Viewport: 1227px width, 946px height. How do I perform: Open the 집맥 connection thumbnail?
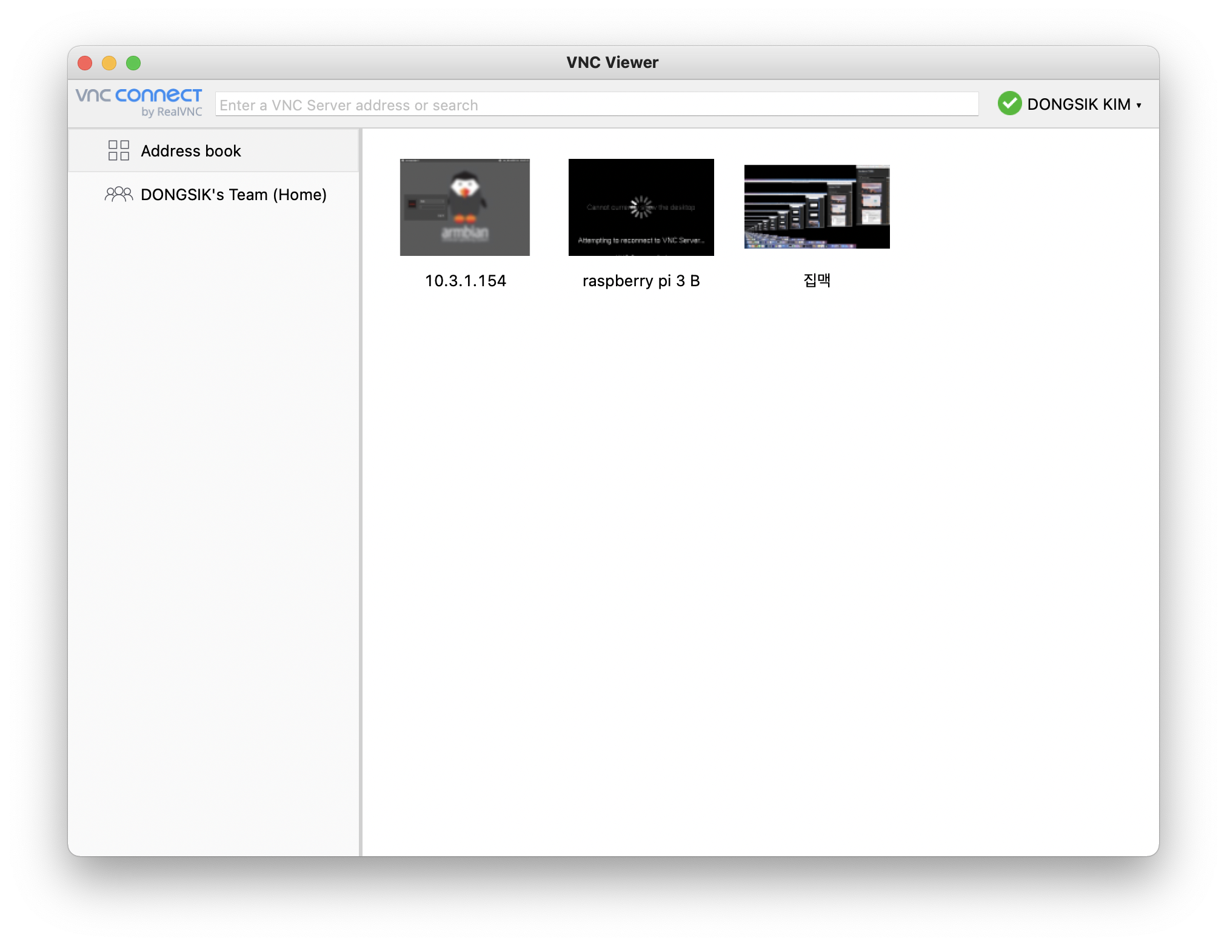[x=817, y=206]
